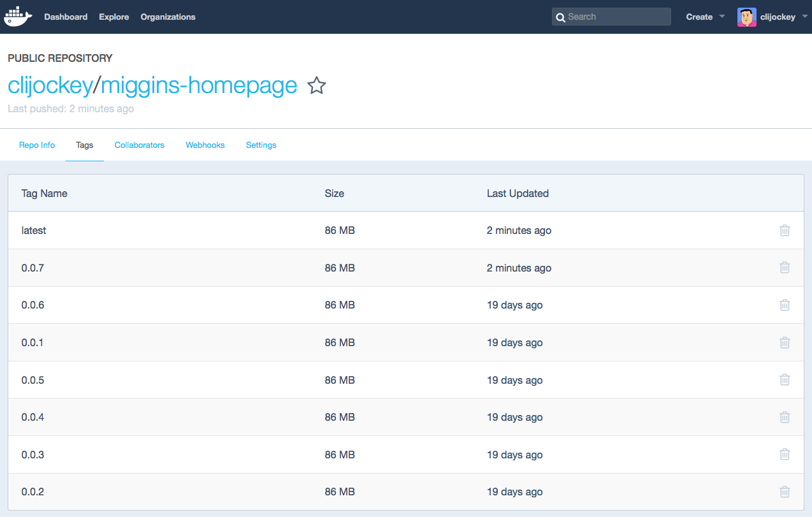Image resolution: width=812 pixels, height=517 pixels.
Task: Expand the clijockey account menu arrow
Action: tap(804, 17)
